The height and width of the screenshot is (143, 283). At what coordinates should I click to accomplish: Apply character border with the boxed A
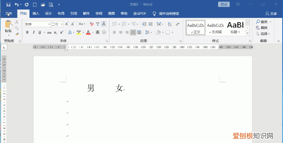104,24
